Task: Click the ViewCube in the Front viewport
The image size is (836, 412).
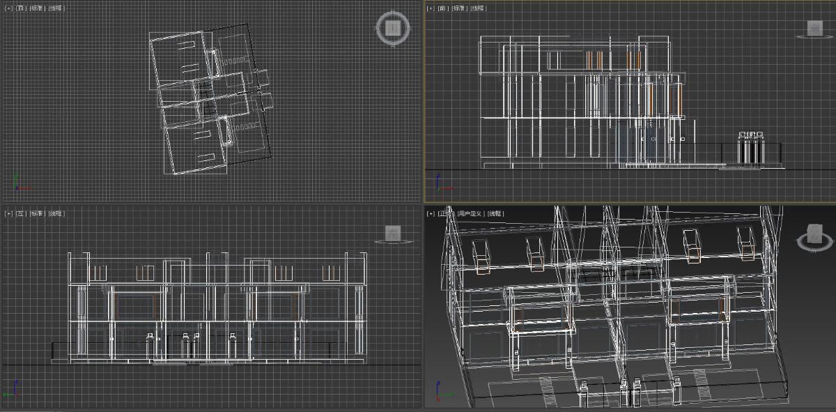Action: click(815, 29)
